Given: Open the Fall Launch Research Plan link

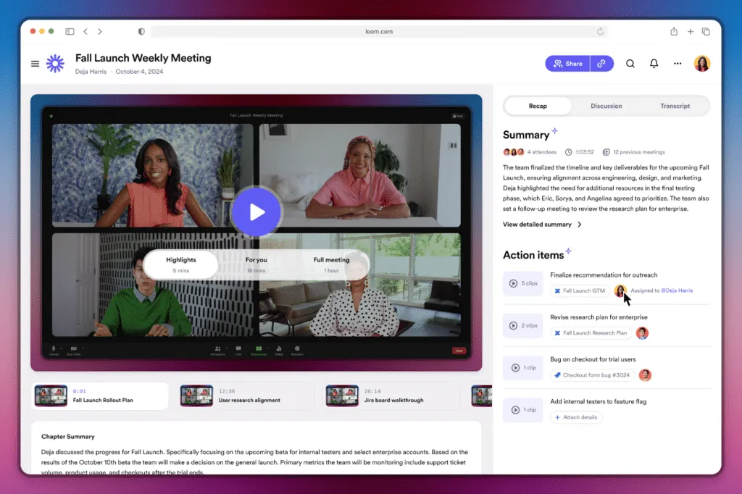Looking at the screenshot, I should (x=590, y=333).
